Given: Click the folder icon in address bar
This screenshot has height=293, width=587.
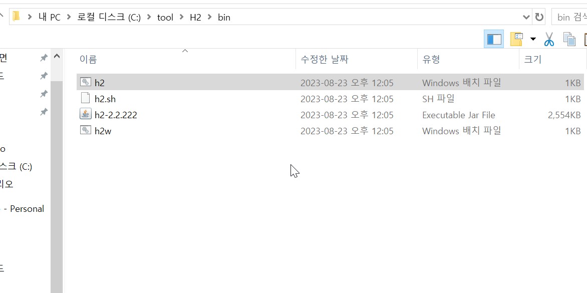Looking at the screenshot, I should tap(16, 17).
